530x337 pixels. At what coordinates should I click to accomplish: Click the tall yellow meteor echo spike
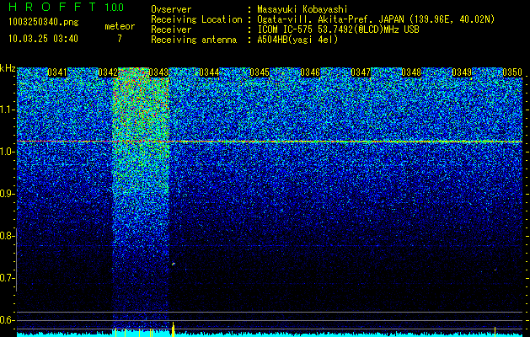click(x=174, y=329)
